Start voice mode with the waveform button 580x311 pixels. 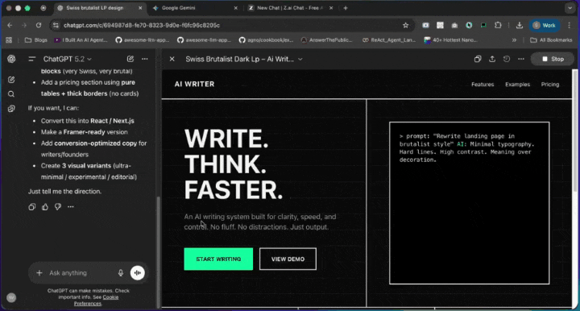(138, 273)
